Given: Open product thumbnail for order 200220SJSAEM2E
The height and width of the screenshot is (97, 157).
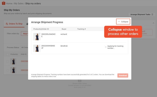Looking at the screenshot, I should pos(37,37).
